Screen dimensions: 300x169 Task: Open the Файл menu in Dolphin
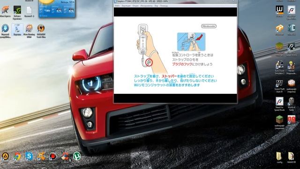117,6
